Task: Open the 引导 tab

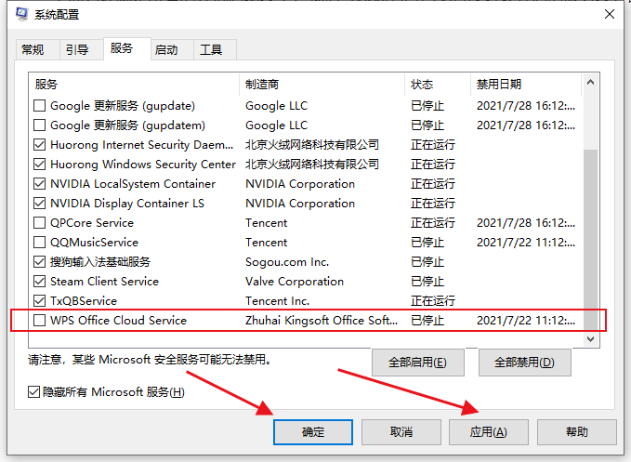Action: point(76,49)
